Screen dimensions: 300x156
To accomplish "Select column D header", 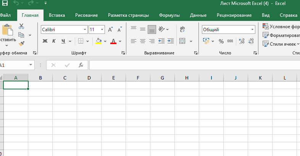I will pos(89,78).
